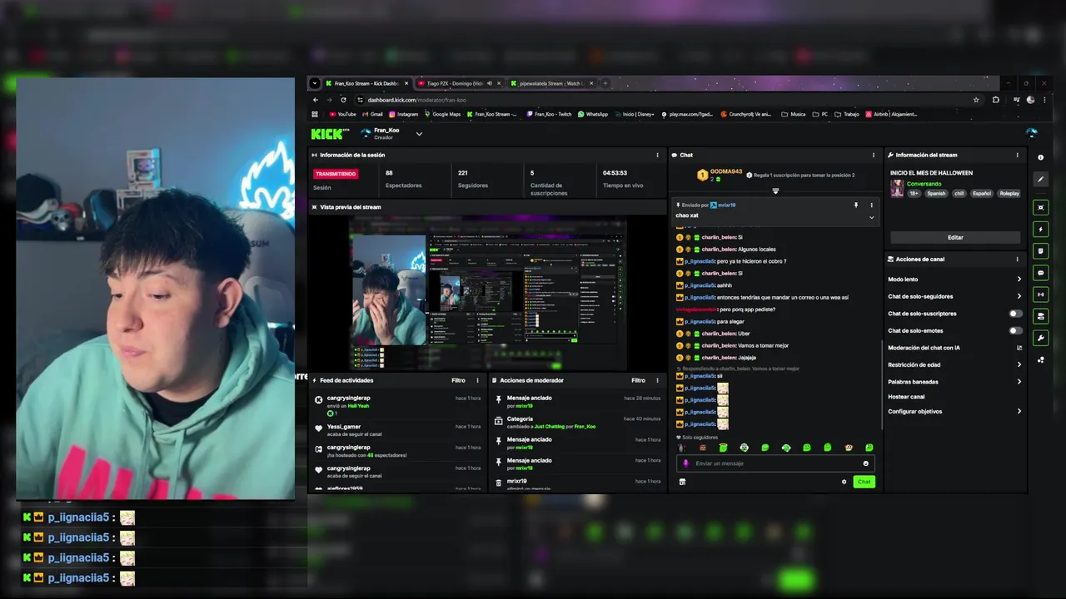
Task: Expand Palabras baneadas settings
Action: (x=1019, y=382)
